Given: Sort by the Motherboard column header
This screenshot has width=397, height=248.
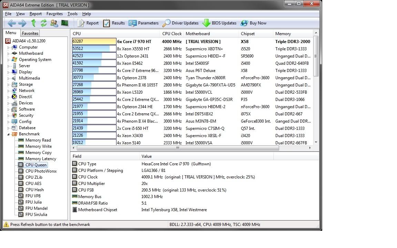Looking at the screenshot, I should [x=211, y=34].
